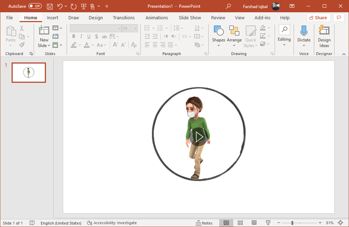The image size is (349, 227).
Task: Click Accessibility: Investigate in status bar
Action: click(112, 223)
